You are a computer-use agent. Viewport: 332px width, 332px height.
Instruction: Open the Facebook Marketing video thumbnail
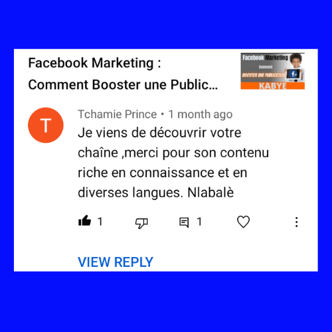pos(272,71)
